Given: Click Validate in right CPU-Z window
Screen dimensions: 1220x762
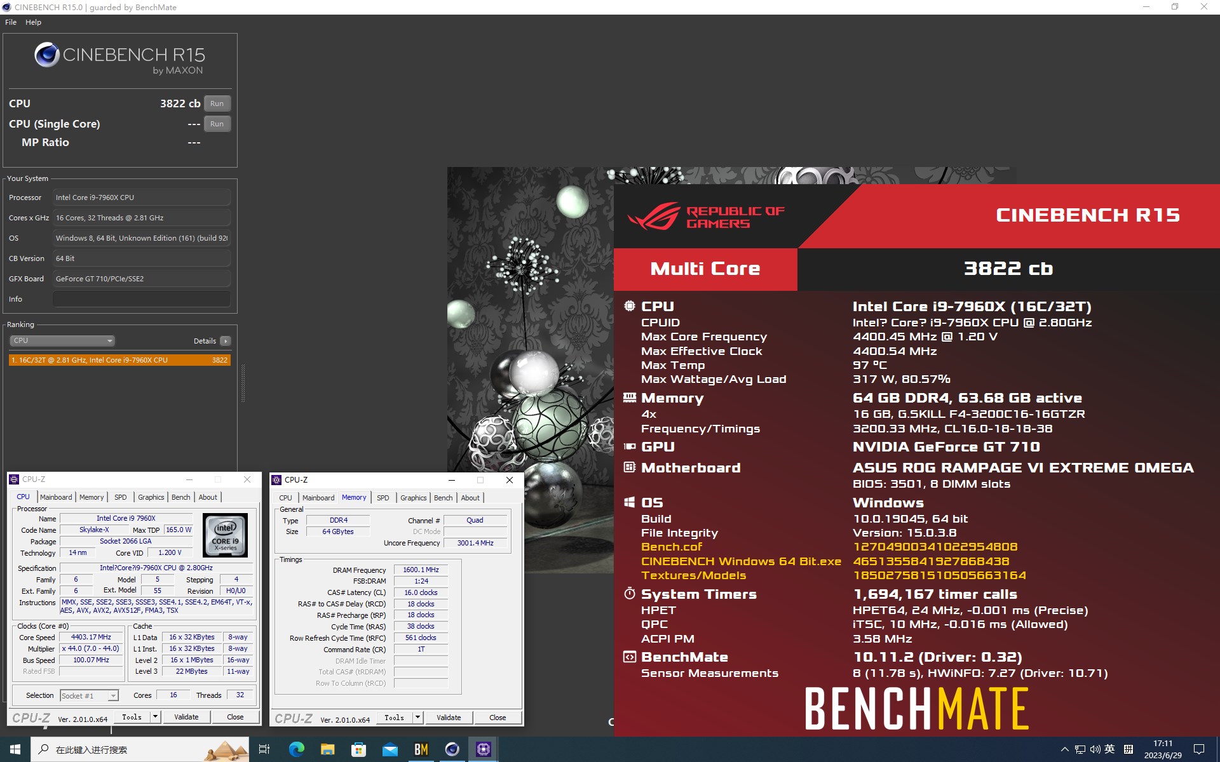Looking at the screenshot, I should 449,718.
